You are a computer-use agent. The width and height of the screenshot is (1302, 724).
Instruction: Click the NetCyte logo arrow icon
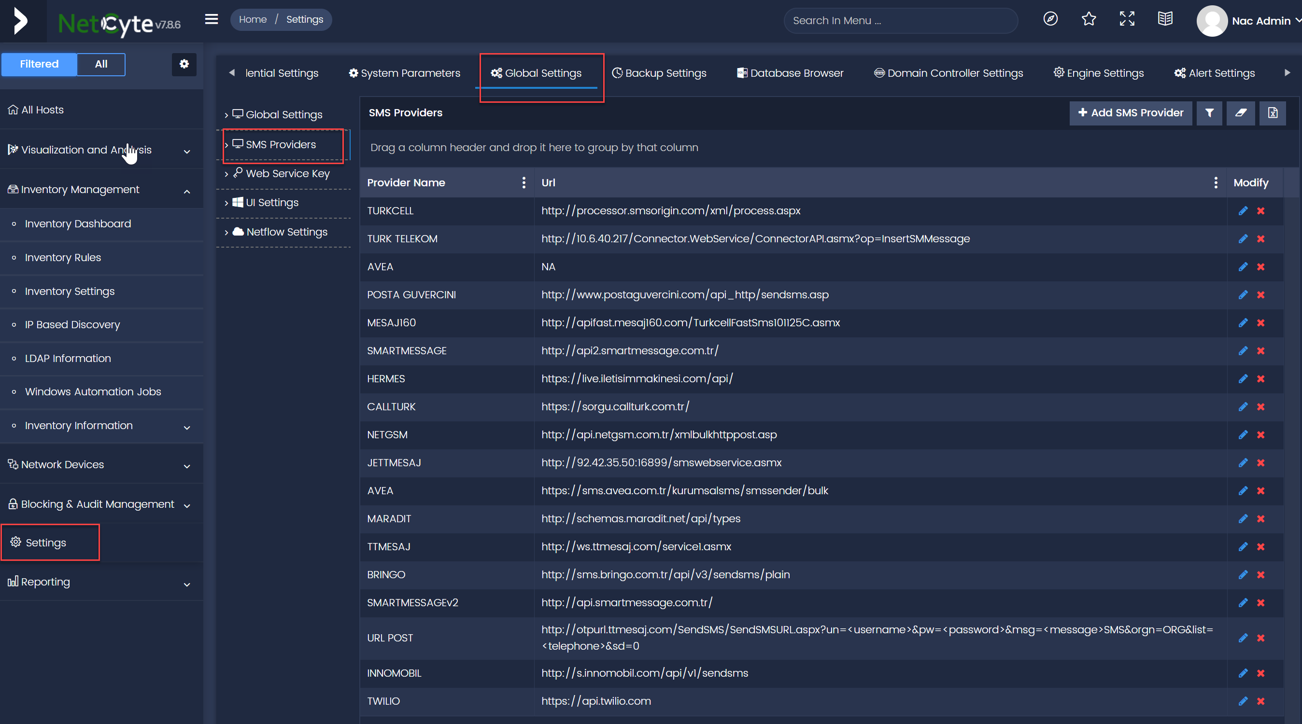pos(20,21)
